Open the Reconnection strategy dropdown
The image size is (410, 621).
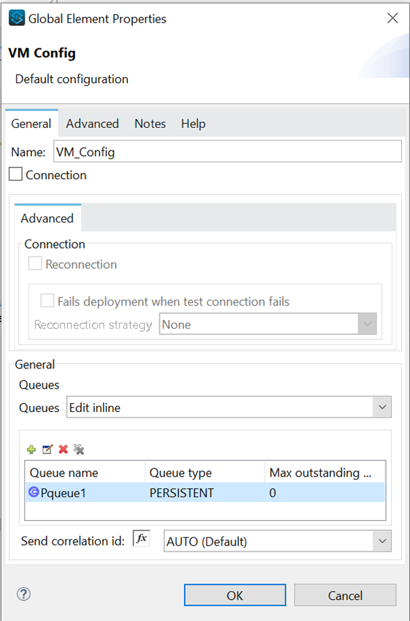[366, 323]
